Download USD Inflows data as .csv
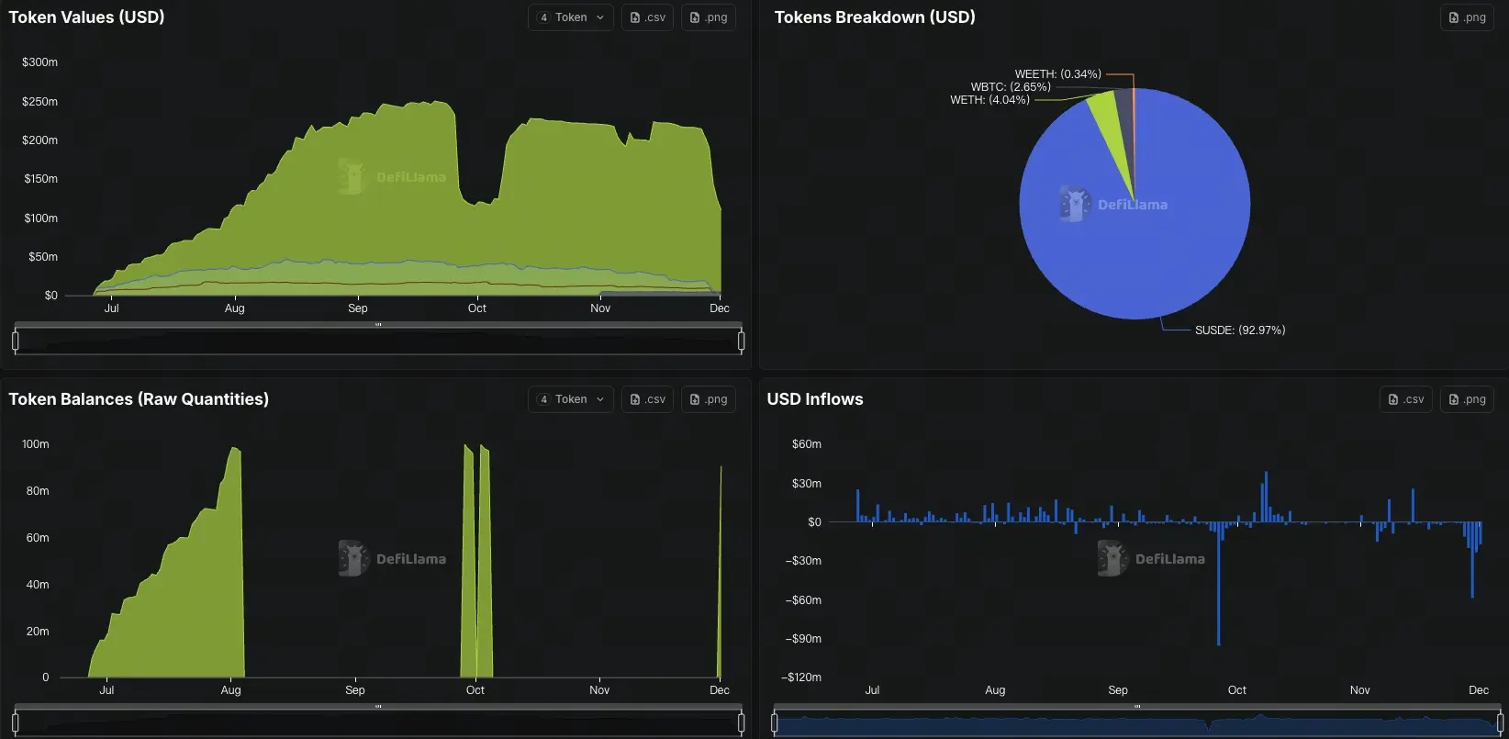Screen dimensions: 1509x739 [x=1406, y=399]
